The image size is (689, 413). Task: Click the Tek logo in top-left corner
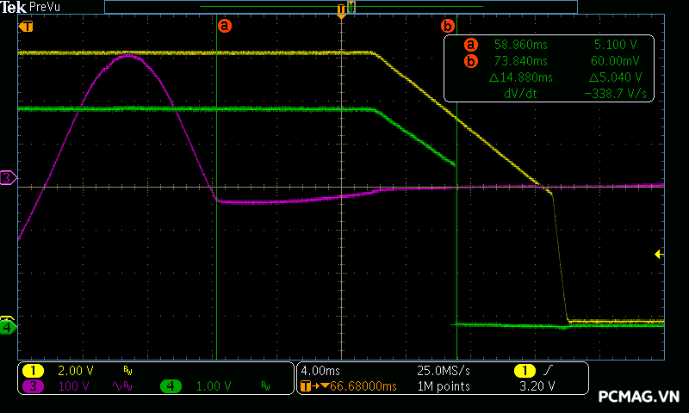15,7
